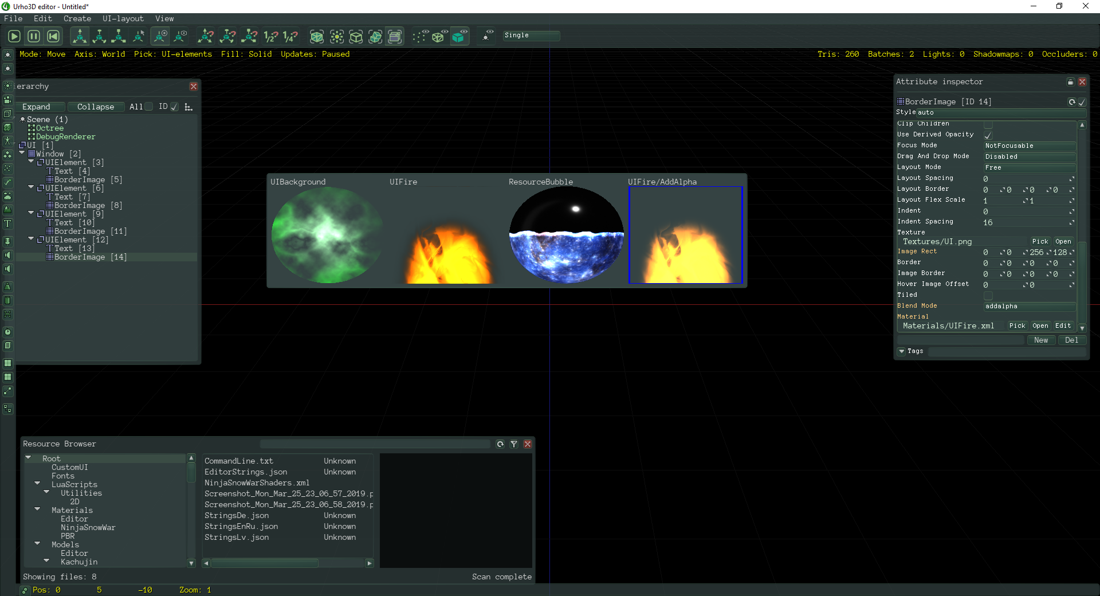1100x596 pixels.
Task: Open the UI-layout menu
Action: pyautogui.click(x=123, y=19)
